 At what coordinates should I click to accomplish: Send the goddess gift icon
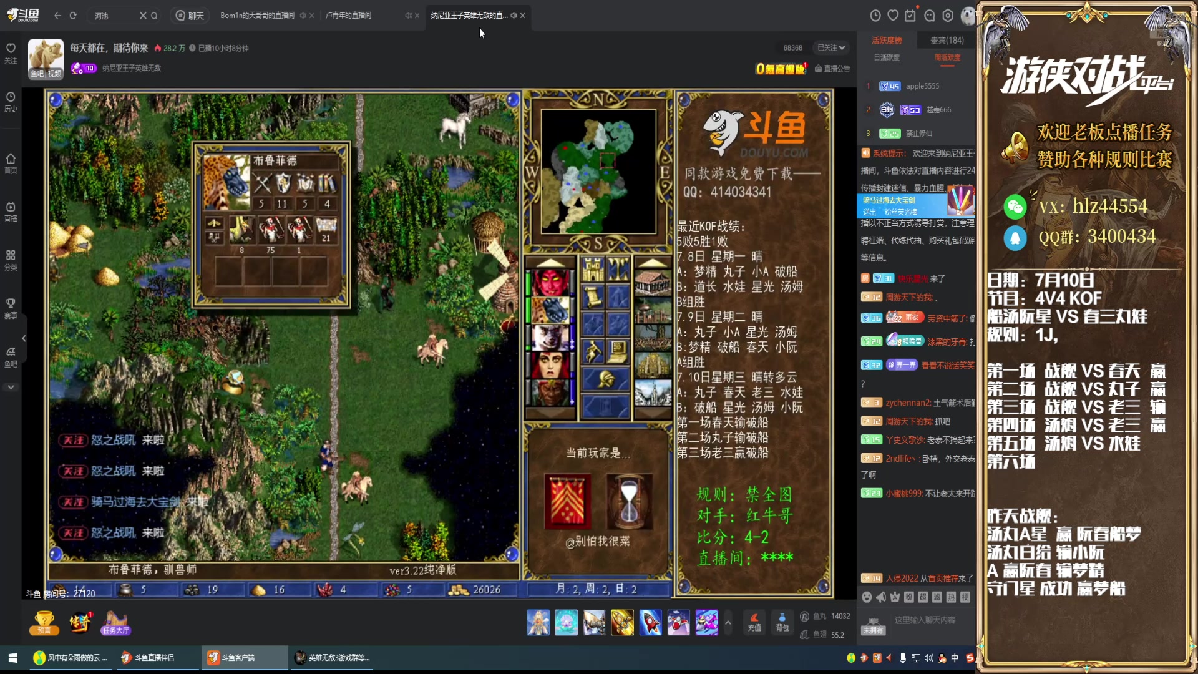click(538, 622)
